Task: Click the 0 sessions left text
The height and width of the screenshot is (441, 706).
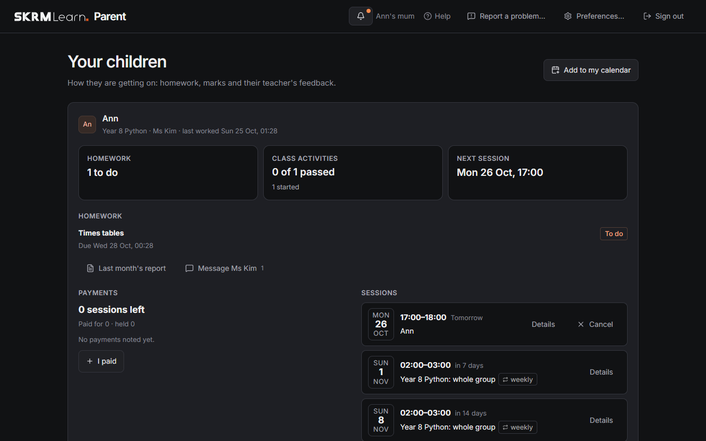Action: (x=112, y=310)
